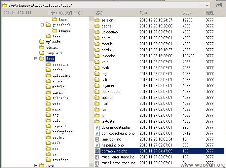226x168 pixels.
Task: Sort by the 大小 column header
Action: point(187,13)
